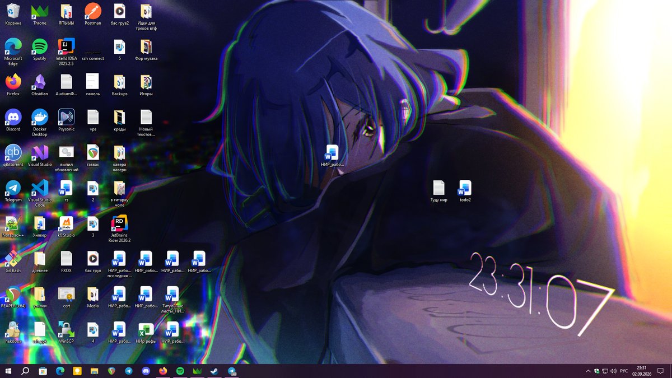Switch the РУС input language indicator
The width and height of the screenshot is (672, 378).
[624, 371]
